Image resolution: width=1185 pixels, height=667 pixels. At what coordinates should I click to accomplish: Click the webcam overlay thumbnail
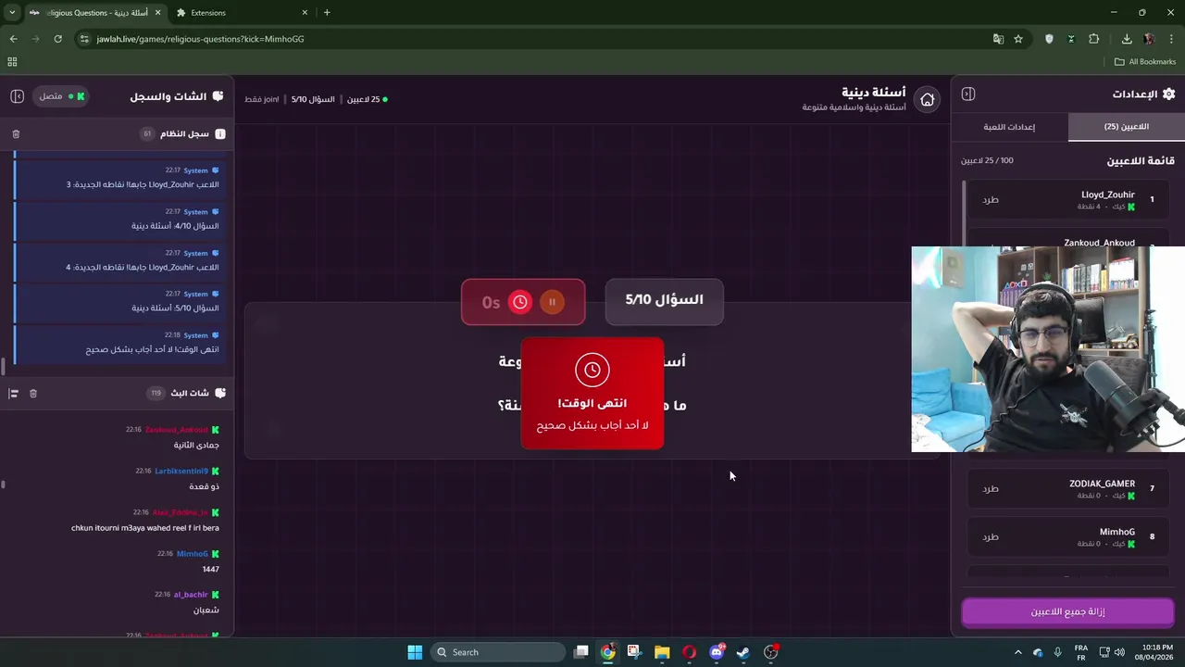1048,349
